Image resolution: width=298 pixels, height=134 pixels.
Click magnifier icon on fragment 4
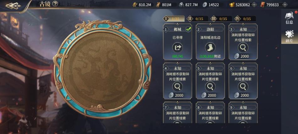pos(177,87)
